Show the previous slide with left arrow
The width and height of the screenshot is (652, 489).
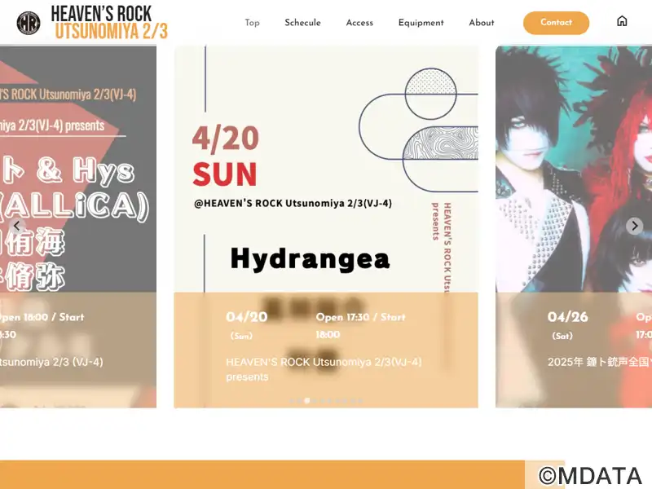(x=17, y=226)
